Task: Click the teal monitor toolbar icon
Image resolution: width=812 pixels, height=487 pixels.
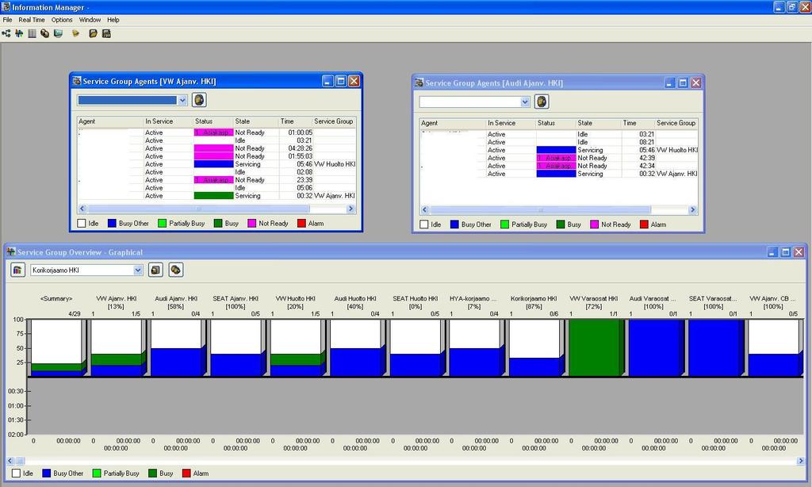Action: 58,33
